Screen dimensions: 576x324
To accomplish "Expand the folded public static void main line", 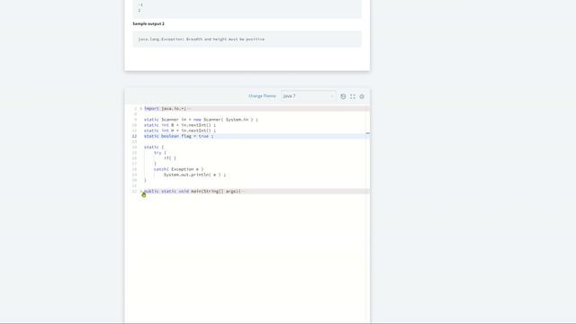I will tap(141, 191).
